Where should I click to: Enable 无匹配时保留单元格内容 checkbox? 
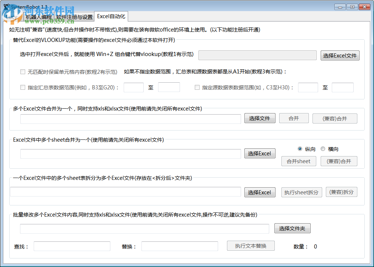coord(22,72)
